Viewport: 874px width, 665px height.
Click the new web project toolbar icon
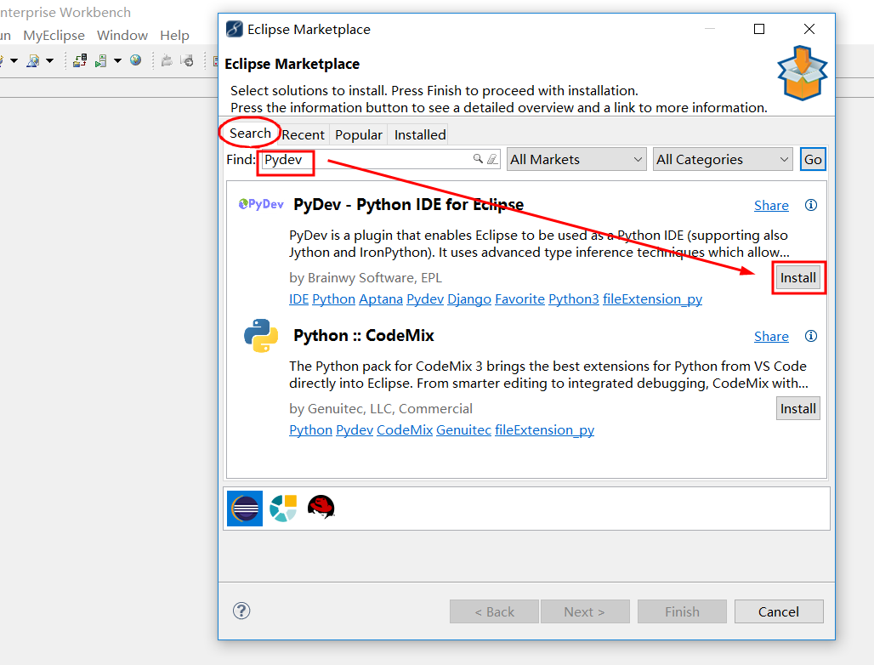tap(33, 60)
